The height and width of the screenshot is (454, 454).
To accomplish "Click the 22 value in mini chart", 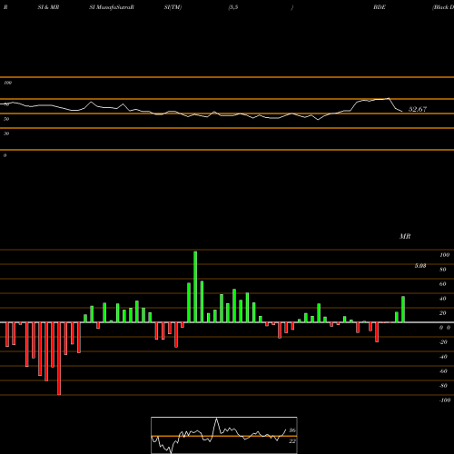I will (292, 441).
